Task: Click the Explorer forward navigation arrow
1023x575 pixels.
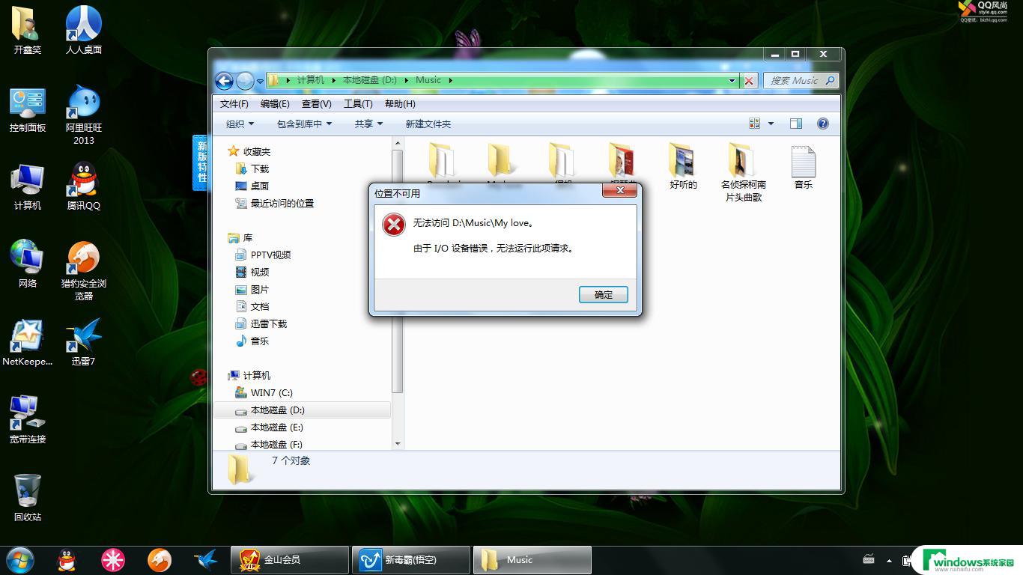Action: point(245,81)
